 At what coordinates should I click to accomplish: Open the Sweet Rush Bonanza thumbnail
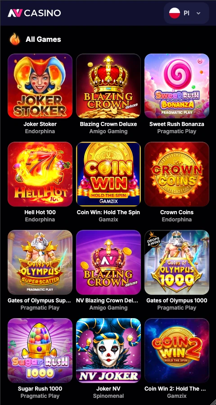[177, 86]
